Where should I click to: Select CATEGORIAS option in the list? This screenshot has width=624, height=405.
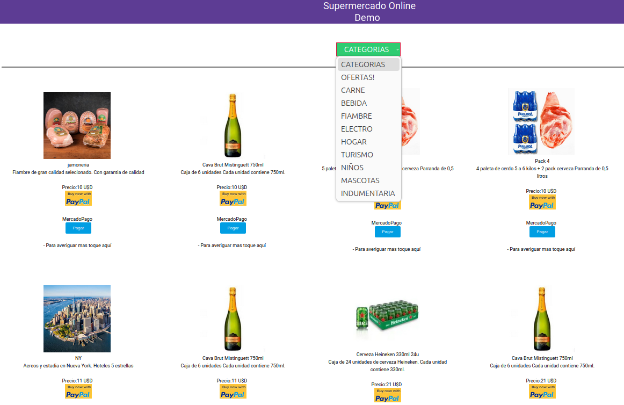[368, 64]
